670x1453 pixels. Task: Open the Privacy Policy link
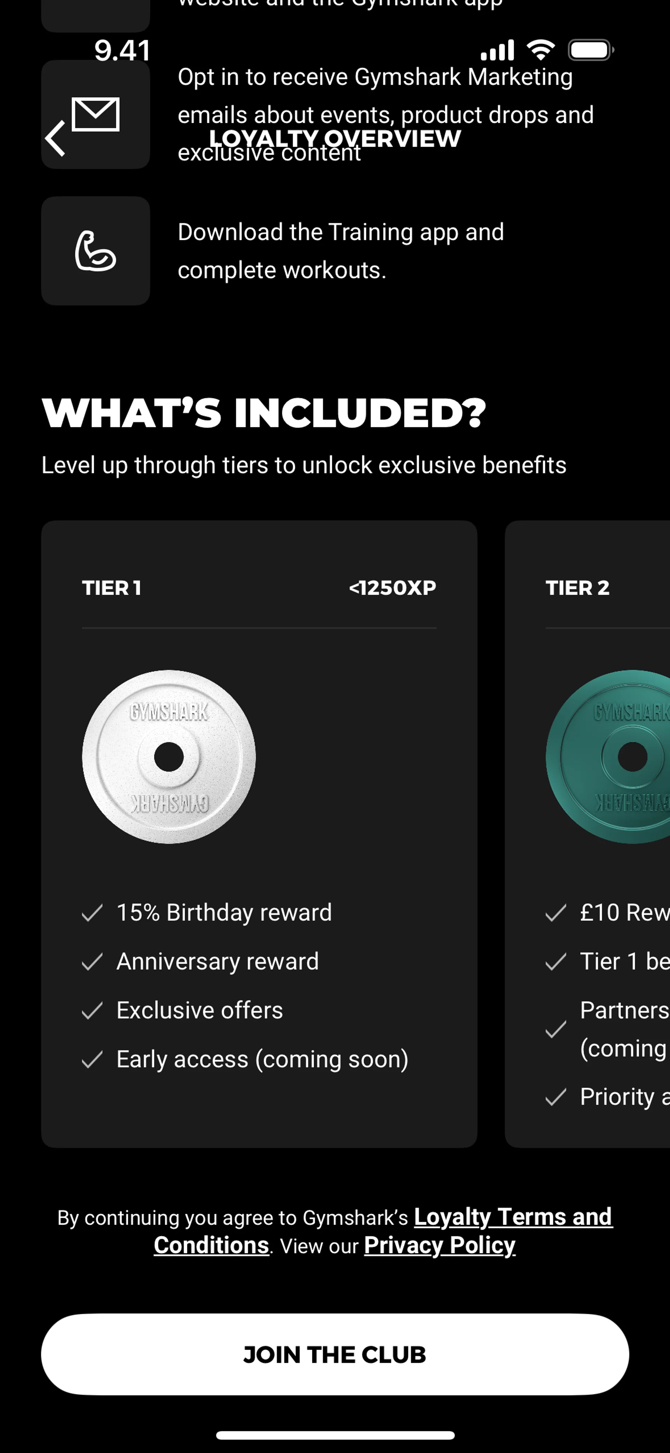[439, 1245]
